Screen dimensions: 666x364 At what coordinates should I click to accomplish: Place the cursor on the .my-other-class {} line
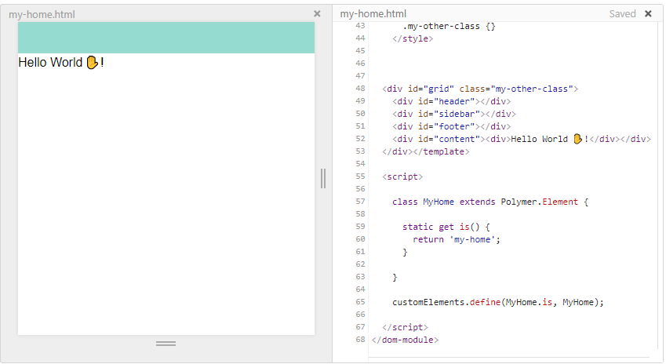(x=449, y=27)
